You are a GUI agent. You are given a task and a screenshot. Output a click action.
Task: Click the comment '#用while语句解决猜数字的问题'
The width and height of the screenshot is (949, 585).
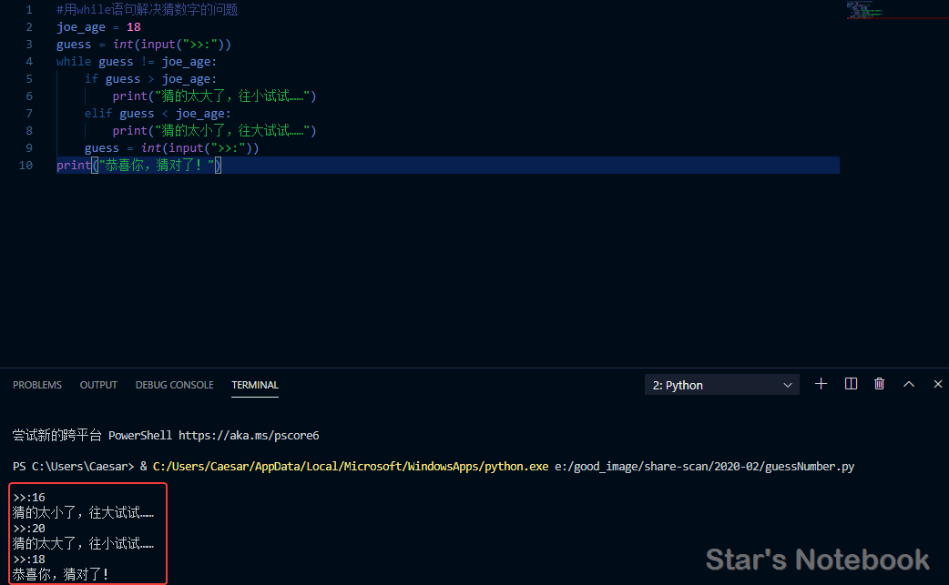point(147,10)
